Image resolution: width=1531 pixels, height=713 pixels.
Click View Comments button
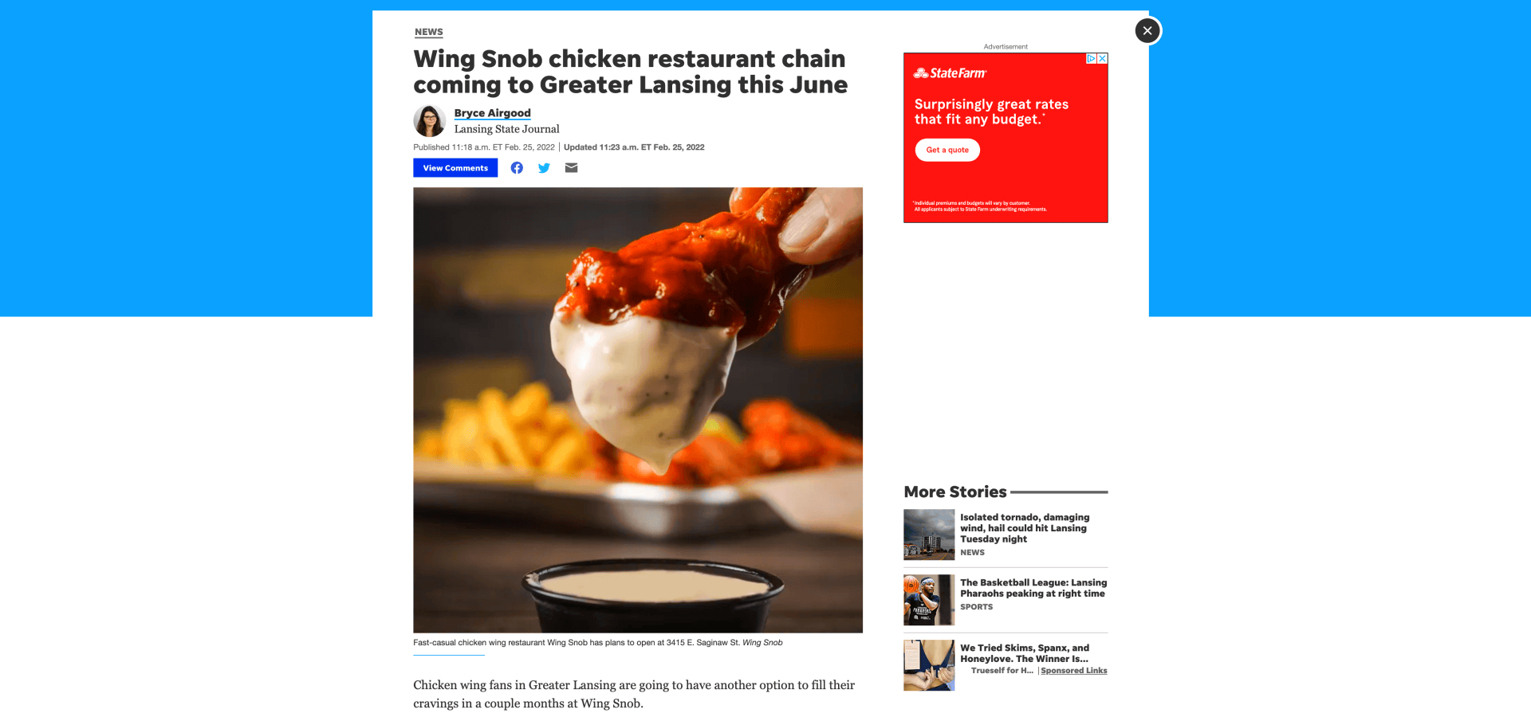click(x=455, y=168)
